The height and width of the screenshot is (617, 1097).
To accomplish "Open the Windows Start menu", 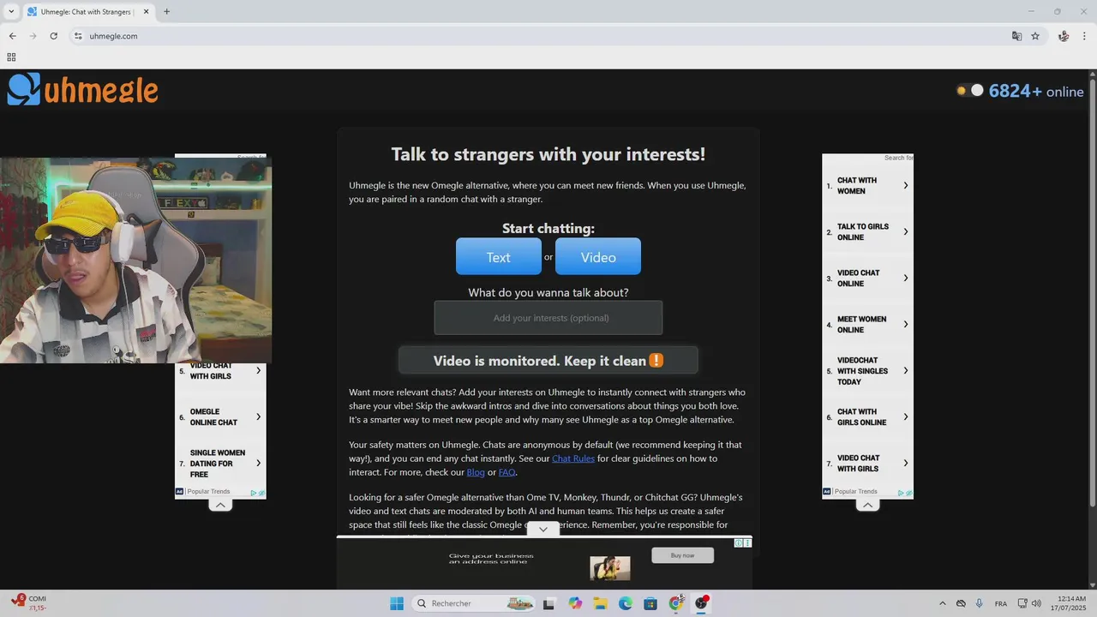I will (x=397, y=603).
